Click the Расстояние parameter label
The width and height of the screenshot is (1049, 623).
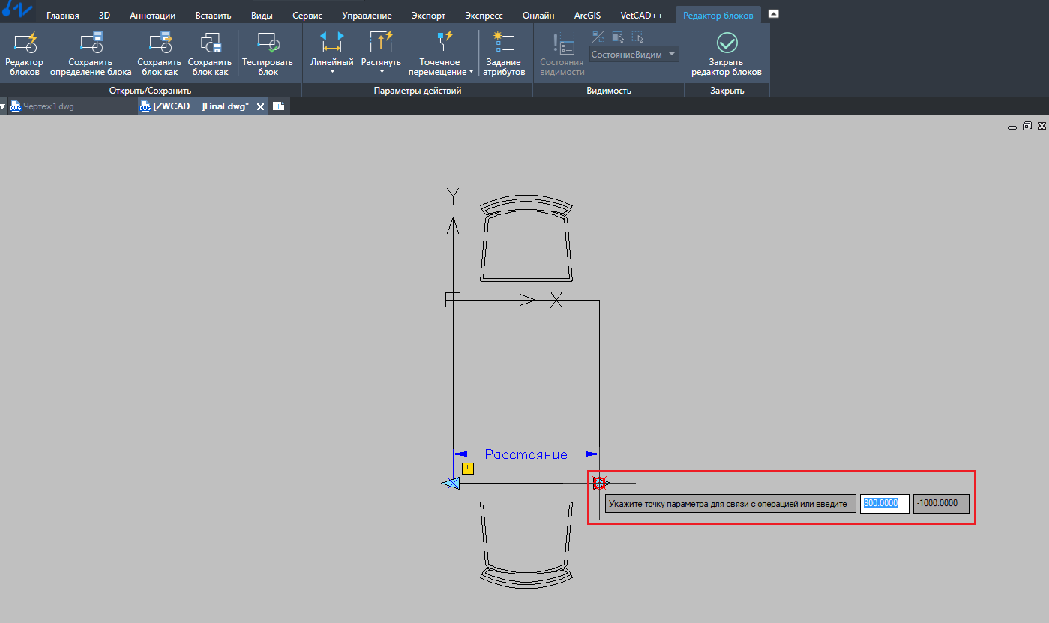click(526, 454)
